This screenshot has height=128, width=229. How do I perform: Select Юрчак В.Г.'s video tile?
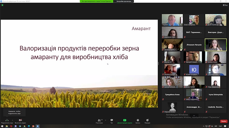pos(172,57)
